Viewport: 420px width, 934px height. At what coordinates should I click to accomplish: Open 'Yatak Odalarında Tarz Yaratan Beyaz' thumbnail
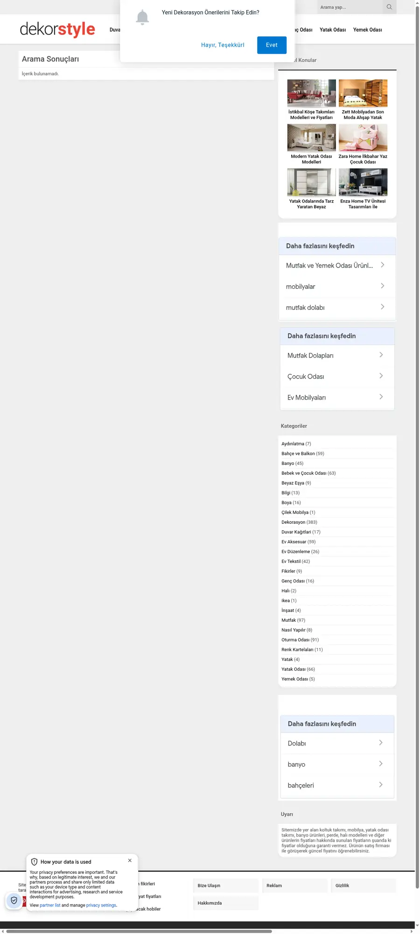[x=311, y=183]
